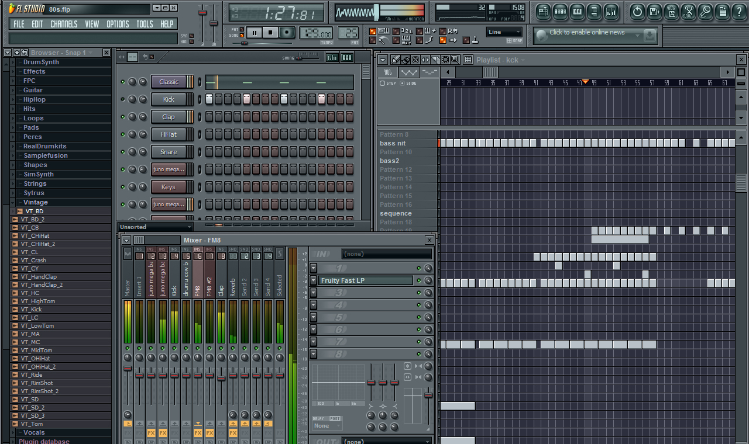Click the transport record button
This screenshot has height=444, width=749.
(287, 33)
